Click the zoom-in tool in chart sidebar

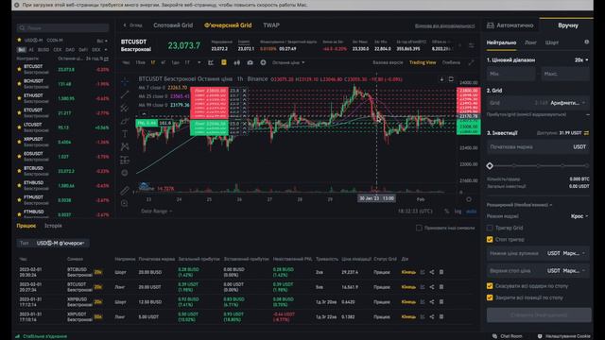click(x=125, y=203)
